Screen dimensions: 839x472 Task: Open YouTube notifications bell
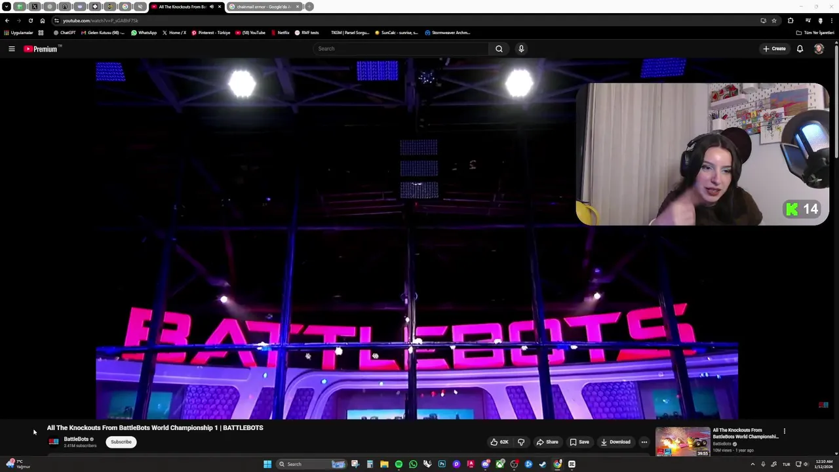tap(800, 49)
